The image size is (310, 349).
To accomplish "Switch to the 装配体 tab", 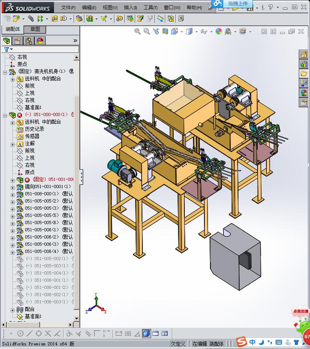I will click(13, 29).
